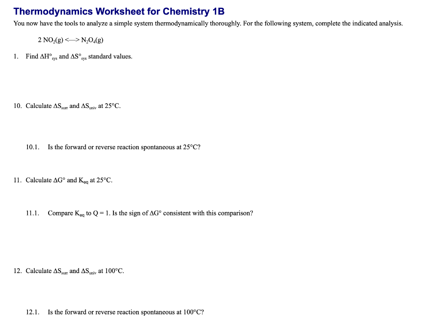This screenshot has height=332, width=440.
Task: Select the phrase at 25°C in question 10
Action: (109, 106)
